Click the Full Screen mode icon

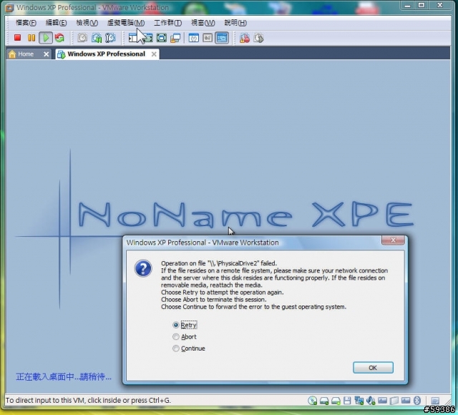162,38
